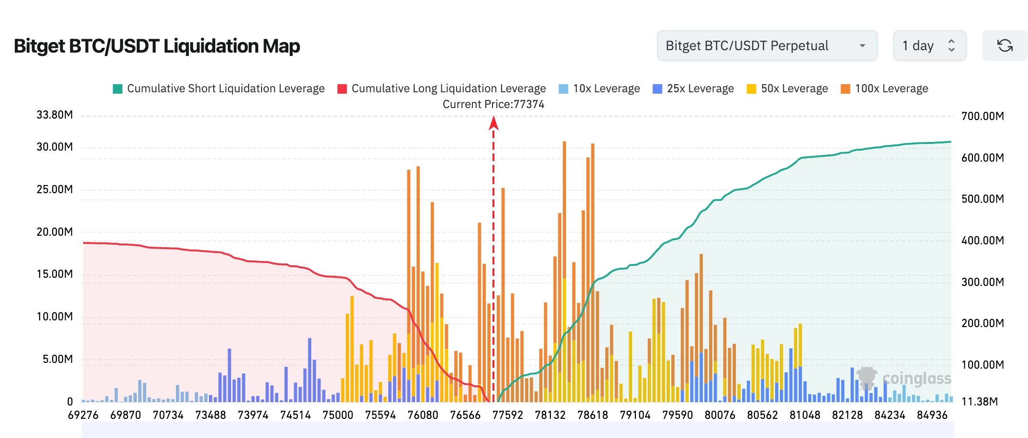Click the 69276 price axis label
The height and width of the screenshot is (438, 1028).
click(83, 415)
